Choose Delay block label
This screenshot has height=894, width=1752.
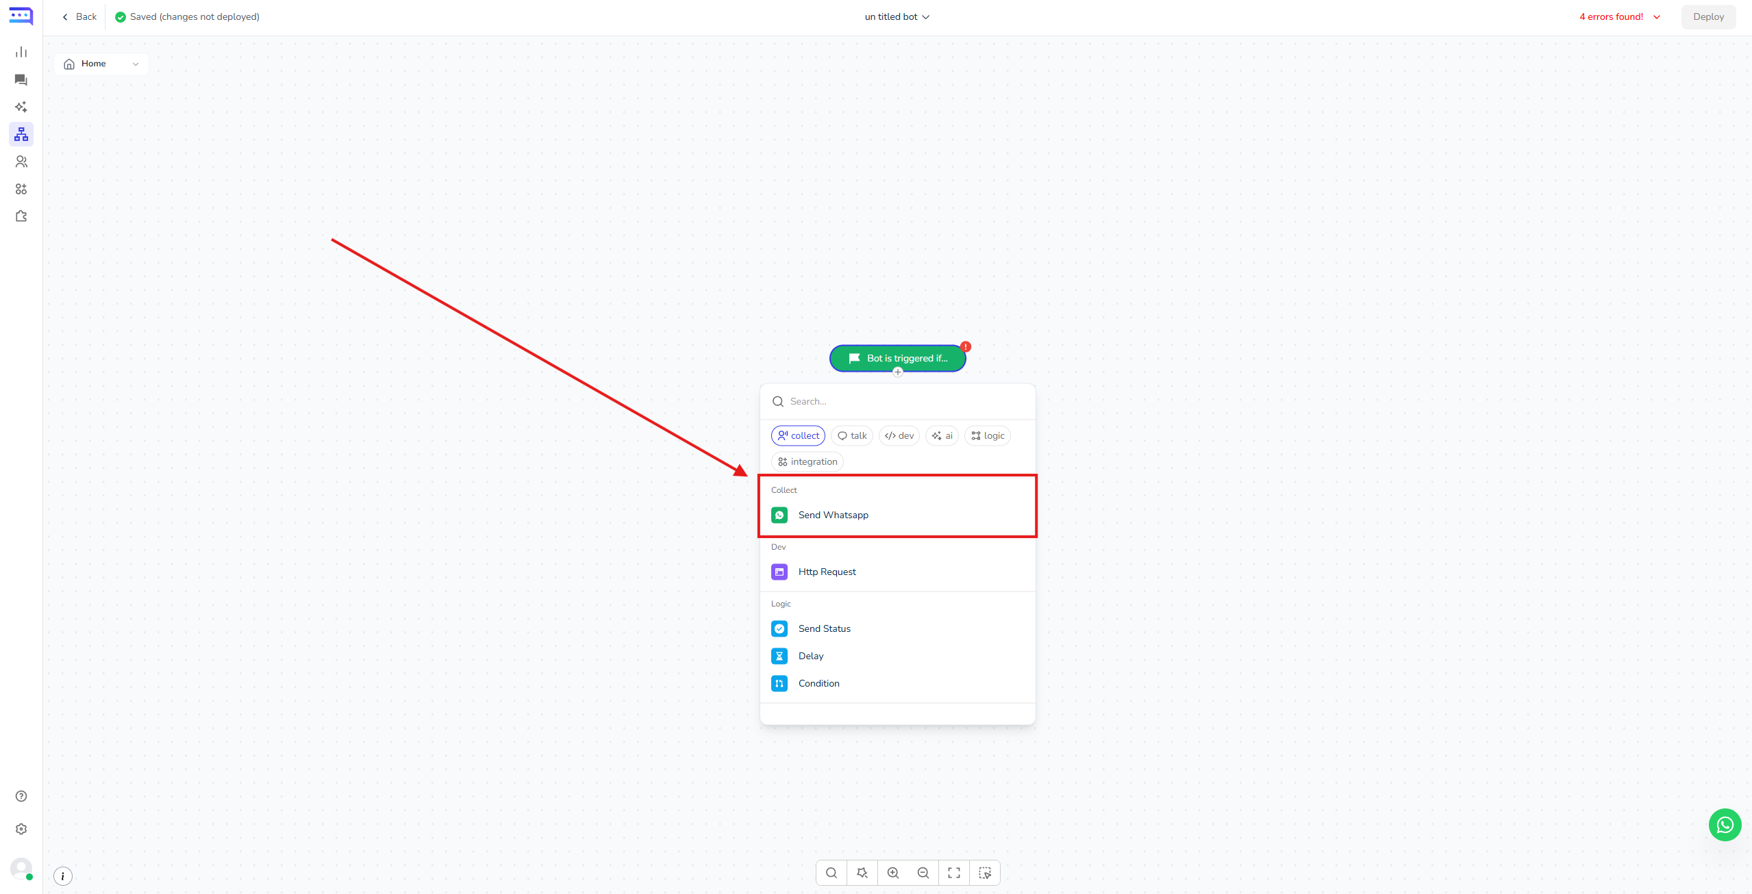(811, 656)
